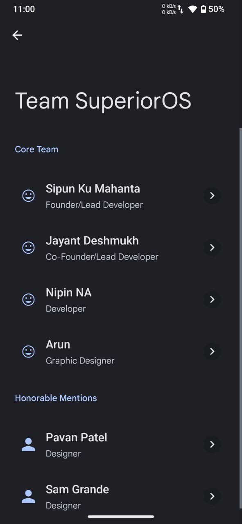Open chevron for Jayant Deshmukh
The width and height of the screenshot is (242, 524).
[212, 248]
